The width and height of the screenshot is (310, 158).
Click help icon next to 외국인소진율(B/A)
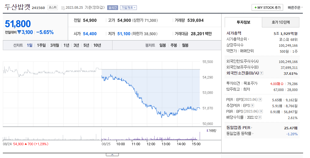point(261,73)
